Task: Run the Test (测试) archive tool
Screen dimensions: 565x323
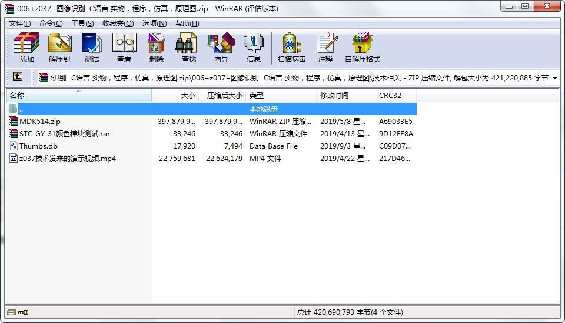Action: (92, 48)
